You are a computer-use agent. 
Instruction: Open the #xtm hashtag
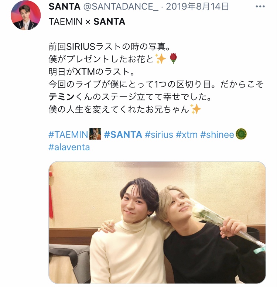click(187, 135)
